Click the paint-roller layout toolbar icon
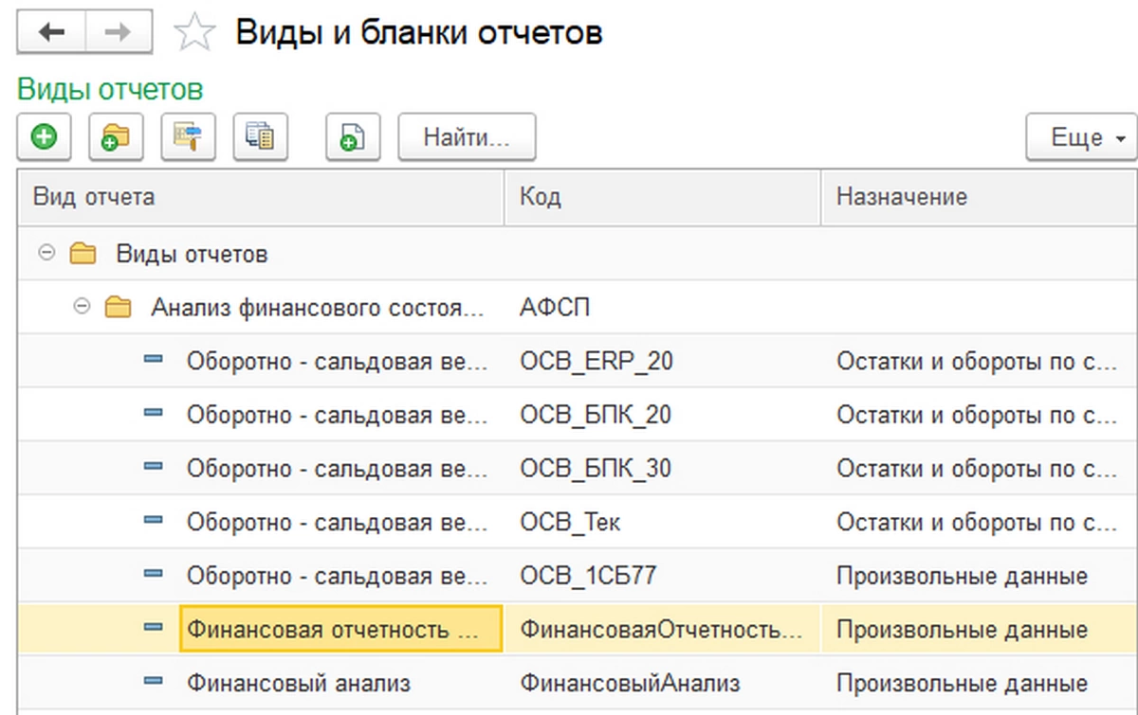Image resolution: width=1138 pixels, height=715 pixels. (x=188, y=137)
